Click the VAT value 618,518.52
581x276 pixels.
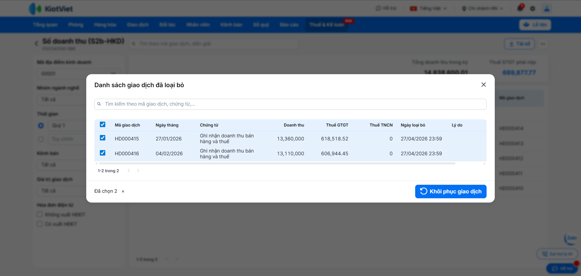click(335, 139)
